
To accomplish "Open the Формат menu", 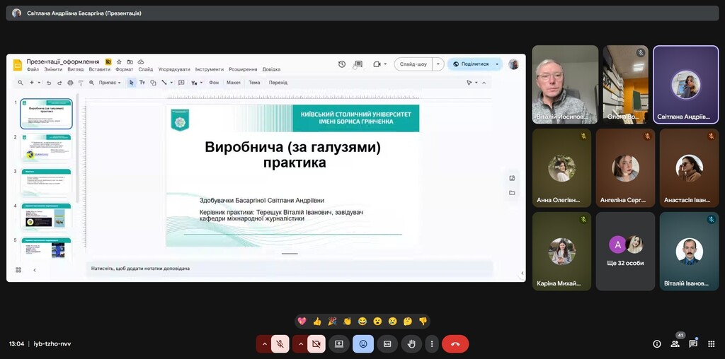I will point(124,69).
